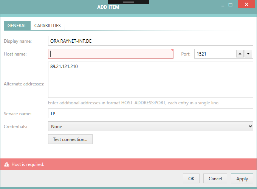Click the OK button
This screenshot has height=189, width=257.
191,178
